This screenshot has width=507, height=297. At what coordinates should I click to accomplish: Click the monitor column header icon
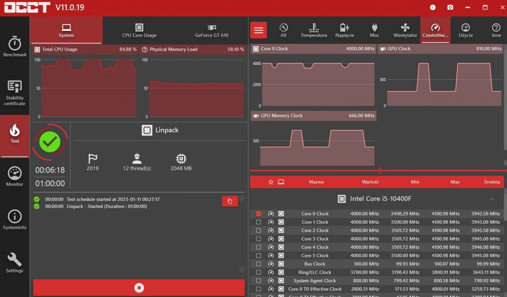point(281,182)
